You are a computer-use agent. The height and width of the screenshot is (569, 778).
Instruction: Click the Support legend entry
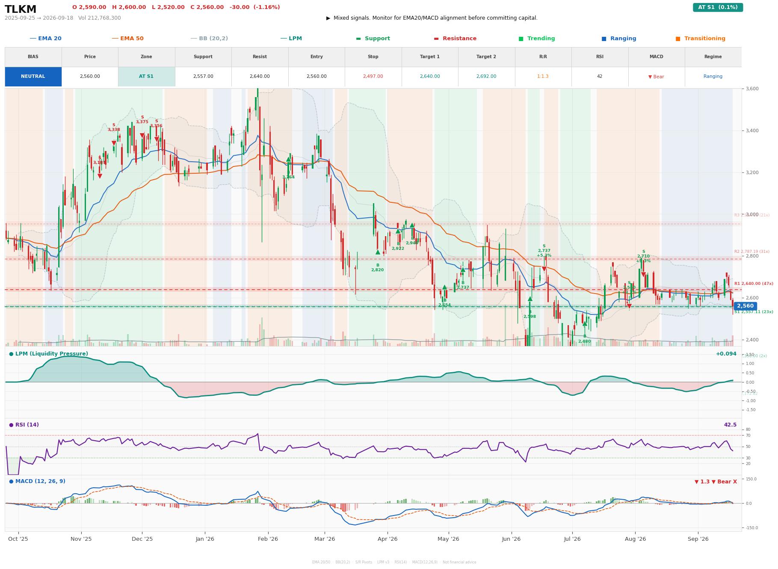(x=373, y=39)
